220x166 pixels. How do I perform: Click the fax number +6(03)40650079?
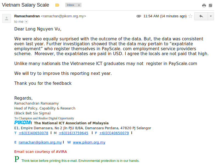tap(114, 133)
